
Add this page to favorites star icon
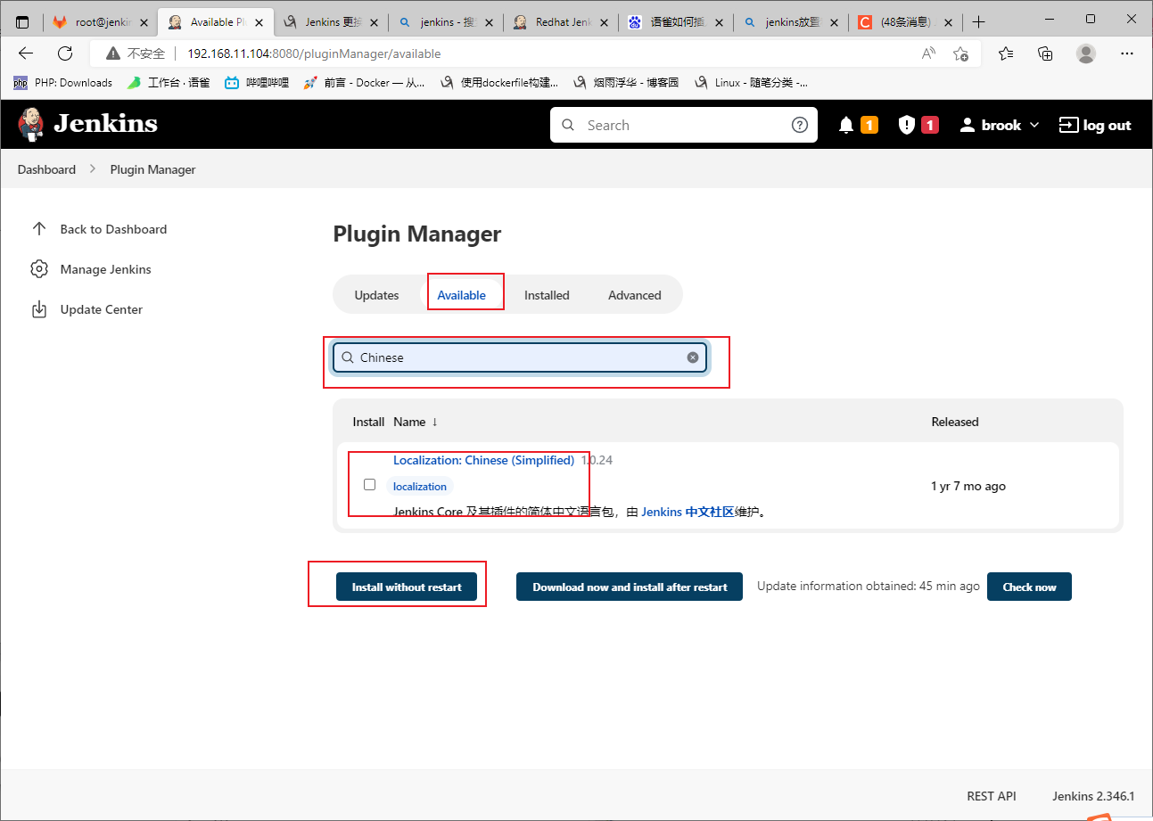pyautogui.click(x=960, y=53)
